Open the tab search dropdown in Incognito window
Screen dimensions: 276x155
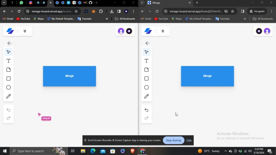[142, 3]
